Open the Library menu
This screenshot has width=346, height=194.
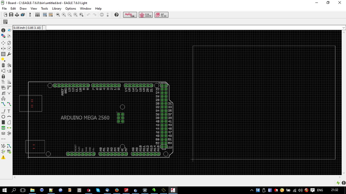57,9
